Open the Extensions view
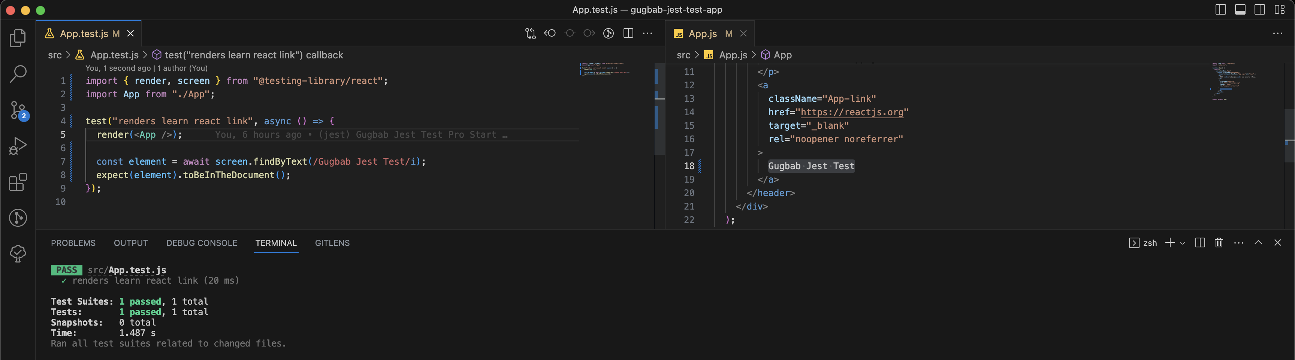 click(x=18, y=182)
